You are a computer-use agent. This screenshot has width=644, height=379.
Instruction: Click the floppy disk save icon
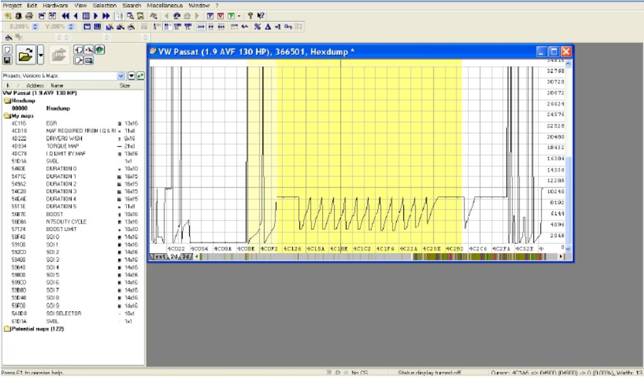coord(7,61)
